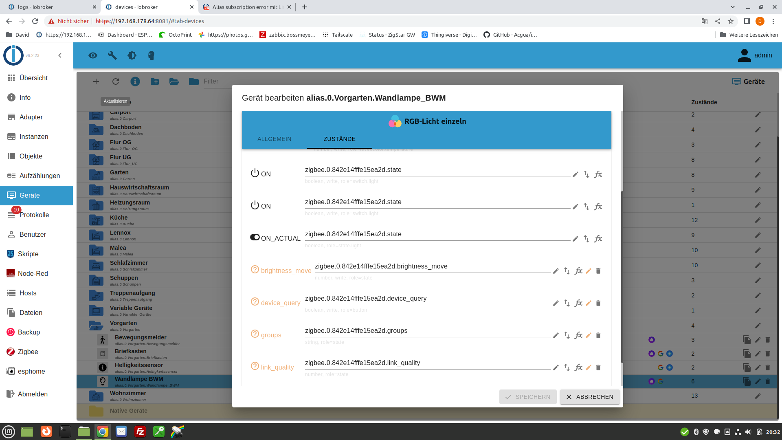The width and height of the screenshot is (782, 440).
Task: Open formula editor for ON_ACTUAL state
Action: click(x=598, y=239)
